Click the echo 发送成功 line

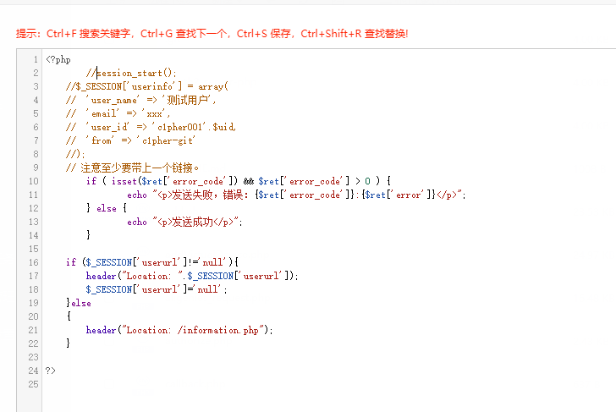[x=184, y=222]
